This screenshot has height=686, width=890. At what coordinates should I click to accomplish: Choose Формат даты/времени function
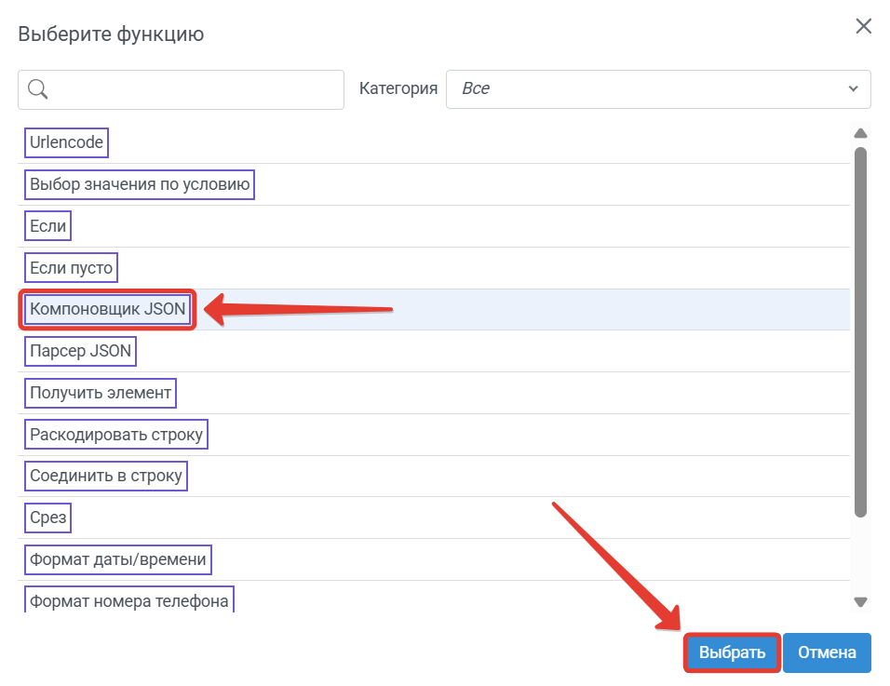point(118,559)
